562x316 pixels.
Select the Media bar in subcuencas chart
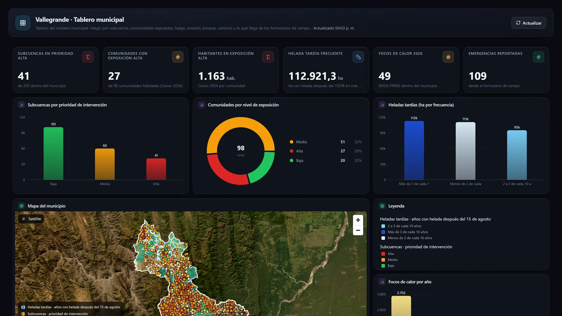pos(105,164)
